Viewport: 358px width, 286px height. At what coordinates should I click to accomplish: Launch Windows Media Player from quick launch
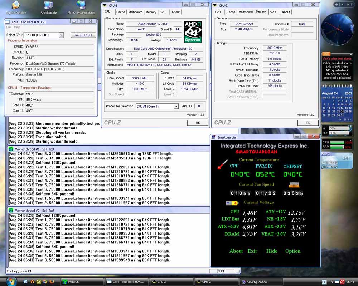pyautogui.click(x=45, y=282)
